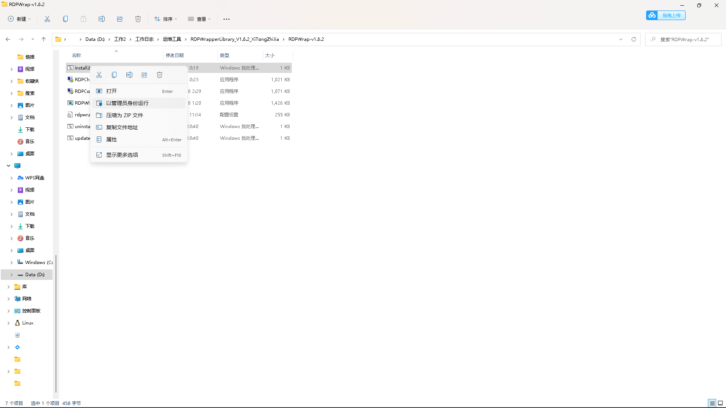Image resolution: width=726 pixels, height=408 pixels.
Task: Click the Rename icon in the top toolbar
Action: (x=102, y=19)
